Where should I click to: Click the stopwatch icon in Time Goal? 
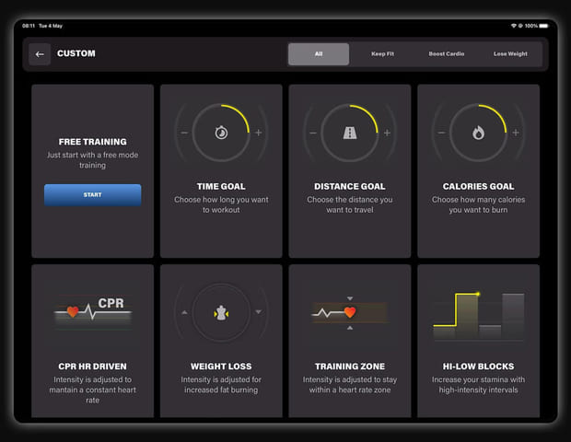coord(221,133)
